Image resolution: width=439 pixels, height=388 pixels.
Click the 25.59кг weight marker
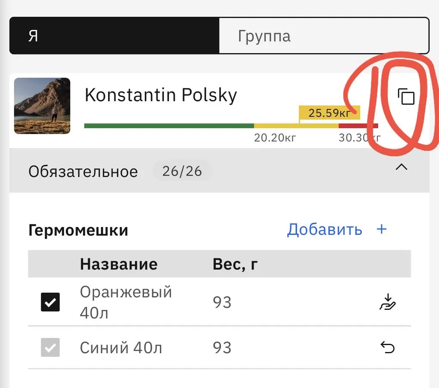coord(329,113)
